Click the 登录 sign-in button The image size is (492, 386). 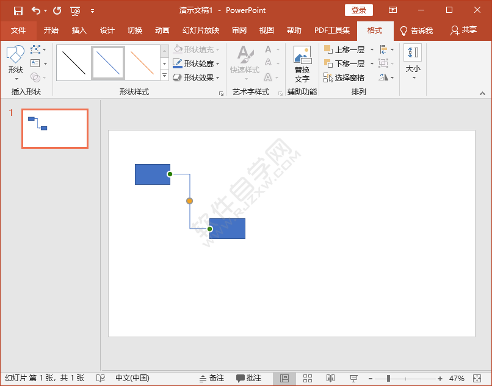[x=358, y=10]
